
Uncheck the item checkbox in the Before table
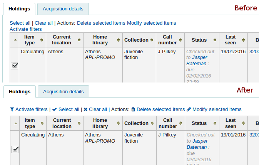point(15,66)
